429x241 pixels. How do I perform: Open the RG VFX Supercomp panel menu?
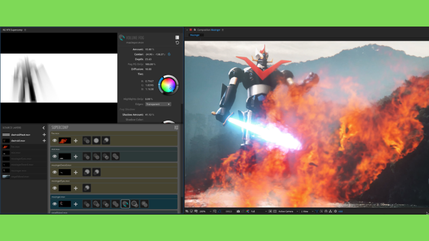[25, 30]
